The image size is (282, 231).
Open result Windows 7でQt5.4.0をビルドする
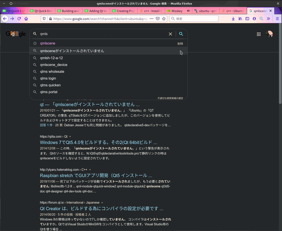pyautogui.click(x=98, y=143)
